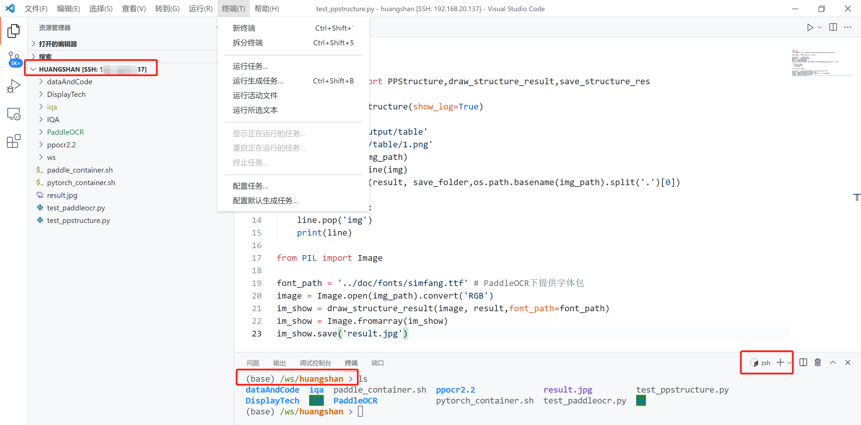Open the File (文件) menu
Viewport: 861px width, 425px height.
coord(36,8)
